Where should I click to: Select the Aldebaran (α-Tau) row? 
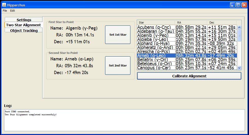156,31
